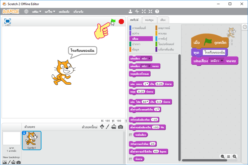Open block help question mark tool

tap(157, 11)
